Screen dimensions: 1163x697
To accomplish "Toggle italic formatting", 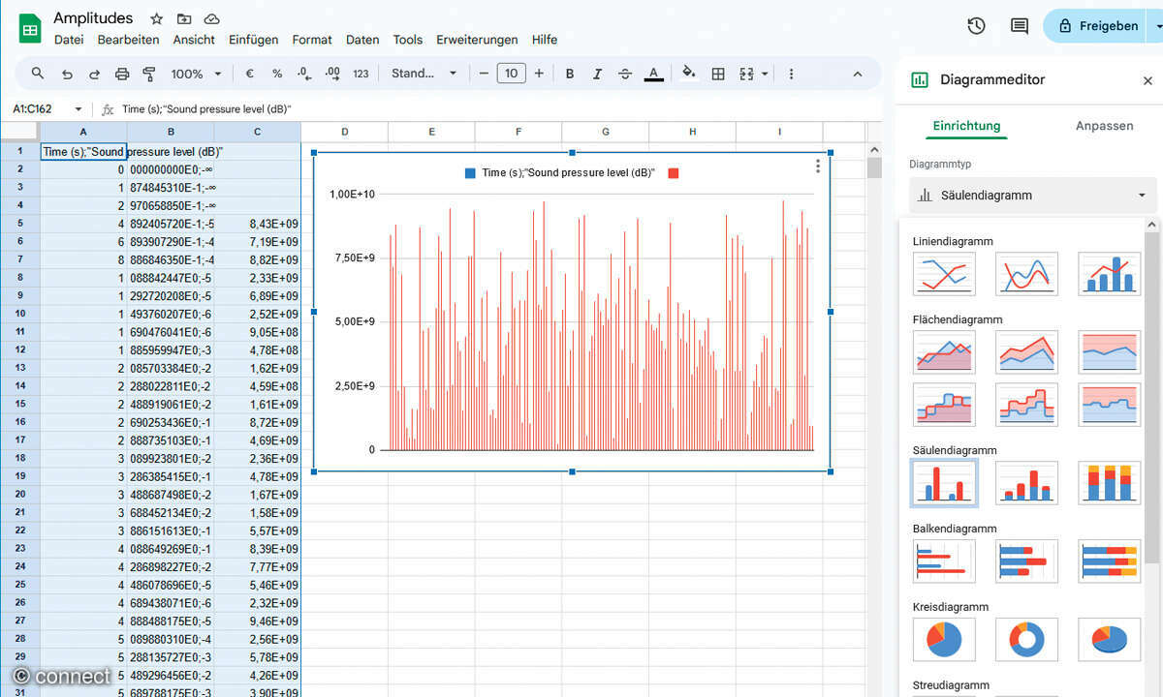I will pyautogui.click(x=597, y=74).
